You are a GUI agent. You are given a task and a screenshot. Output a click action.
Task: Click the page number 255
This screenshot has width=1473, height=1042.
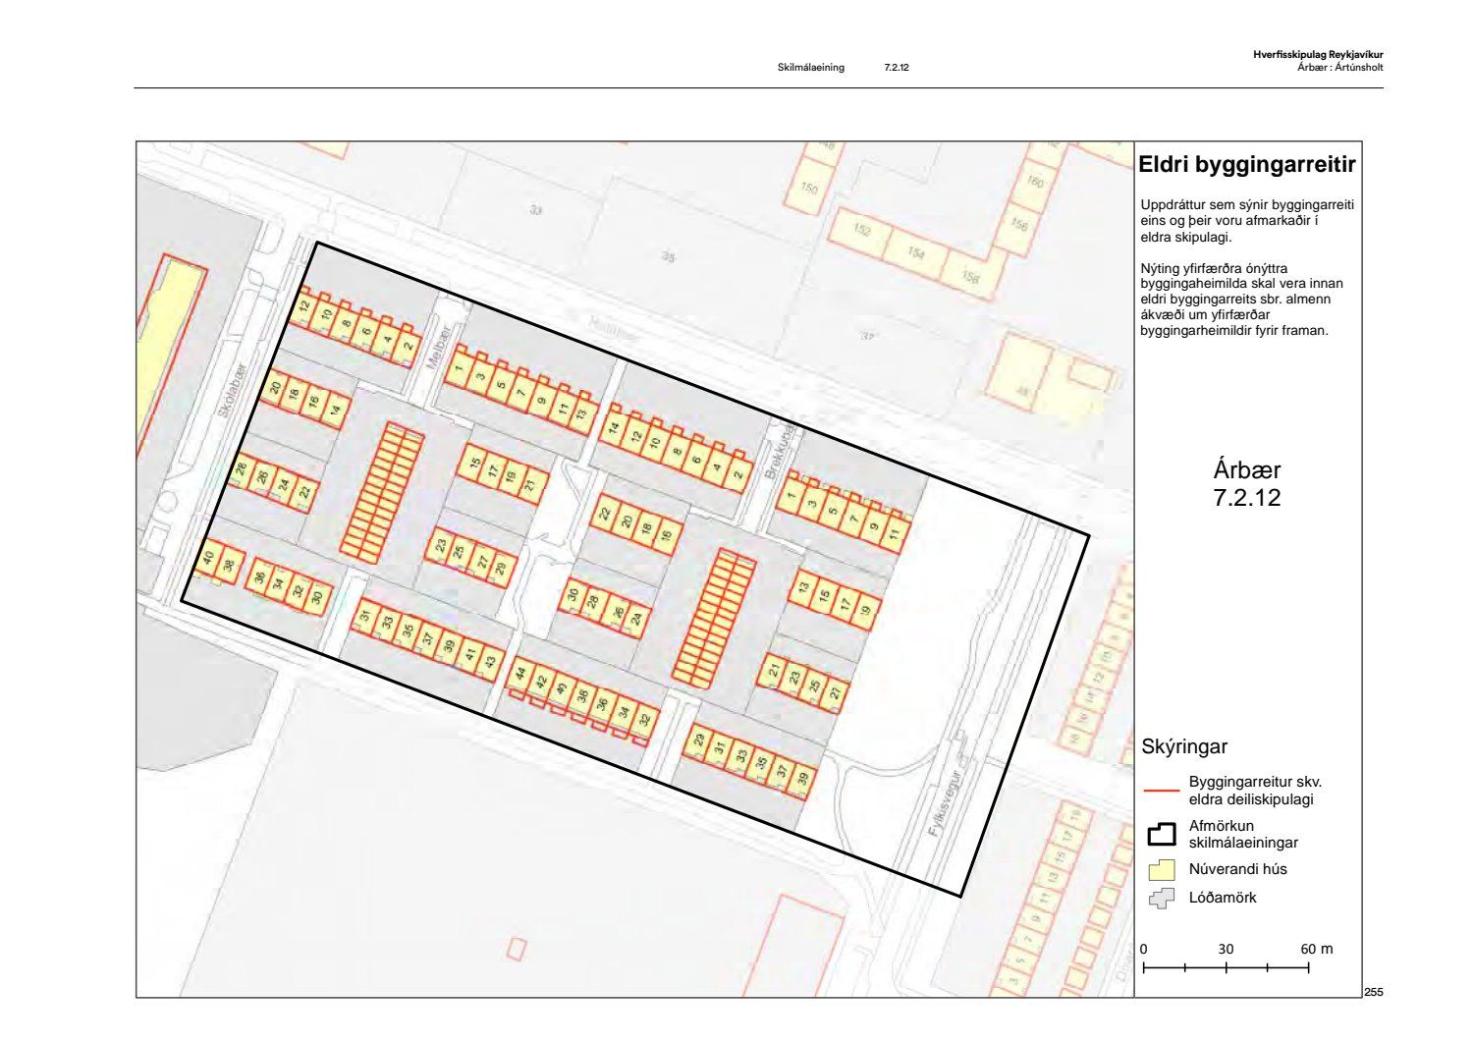[x=1373, y=992]
